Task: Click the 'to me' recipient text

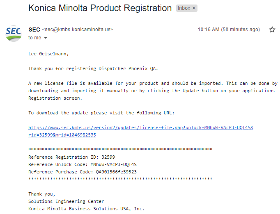Action: [x=34, y=38]
